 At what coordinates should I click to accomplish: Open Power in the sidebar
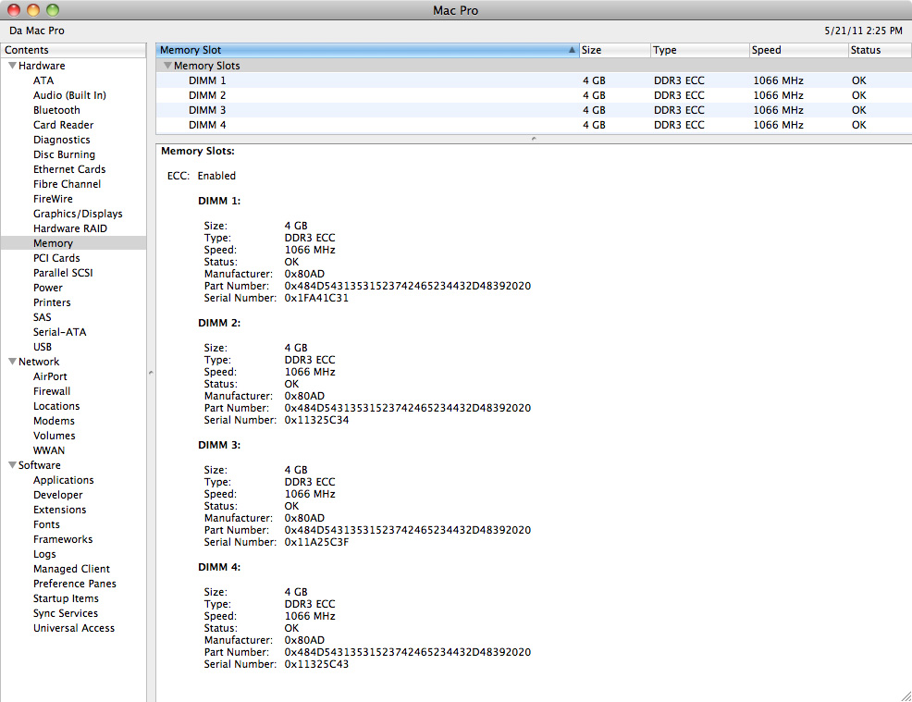48,288
